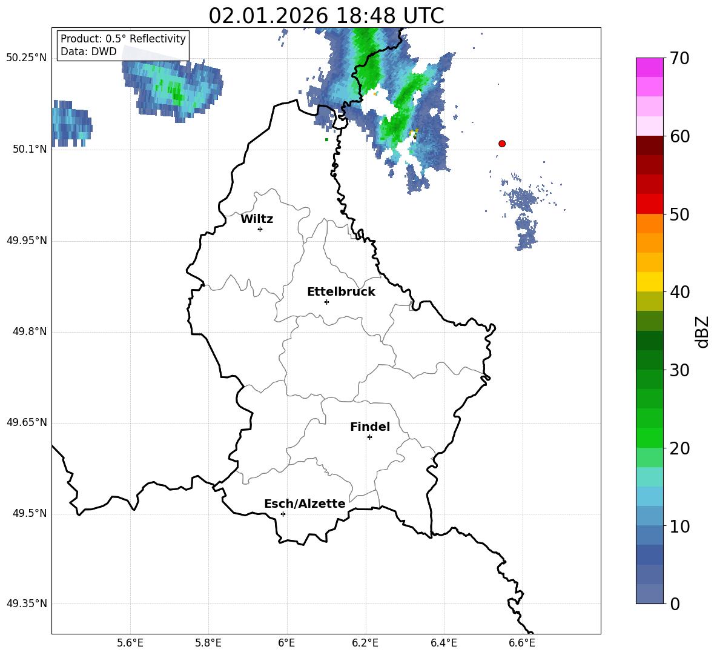The width and height of the screenshot is (717, 655).
Task: Click the Wiltz cross marker
Action: click(260, 229)
